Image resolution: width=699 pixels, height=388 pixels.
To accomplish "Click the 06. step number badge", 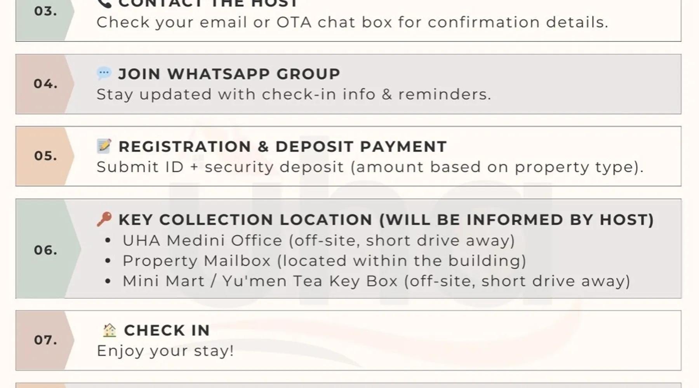I will click(x=45, y=250).
